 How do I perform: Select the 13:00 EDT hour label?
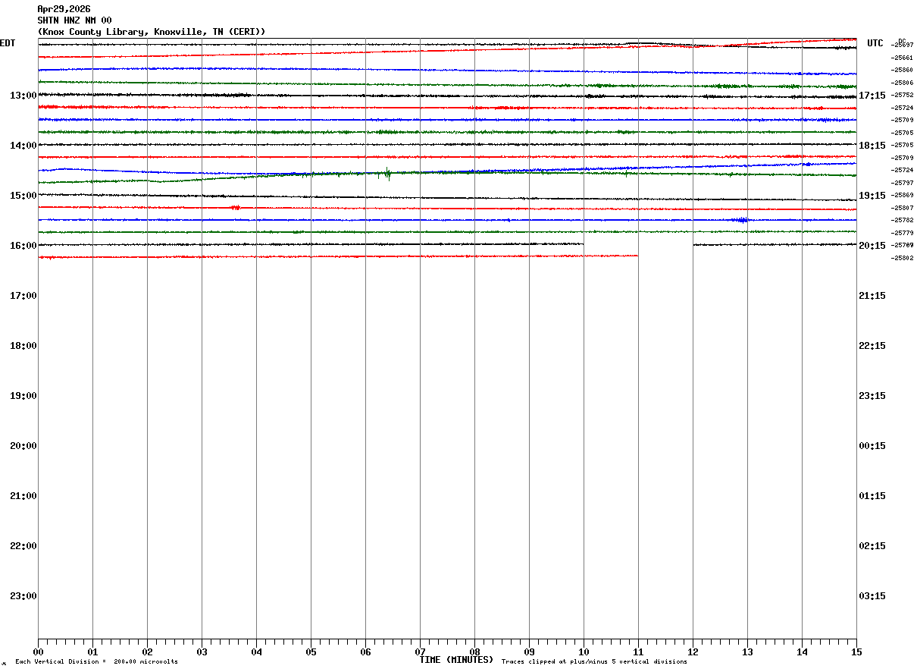point(23,96)
